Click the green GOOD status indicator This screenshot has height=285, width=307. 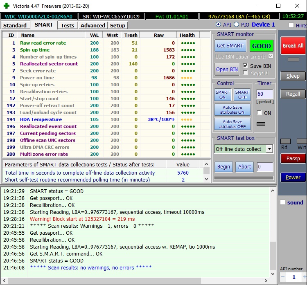[x=262, y=46]
